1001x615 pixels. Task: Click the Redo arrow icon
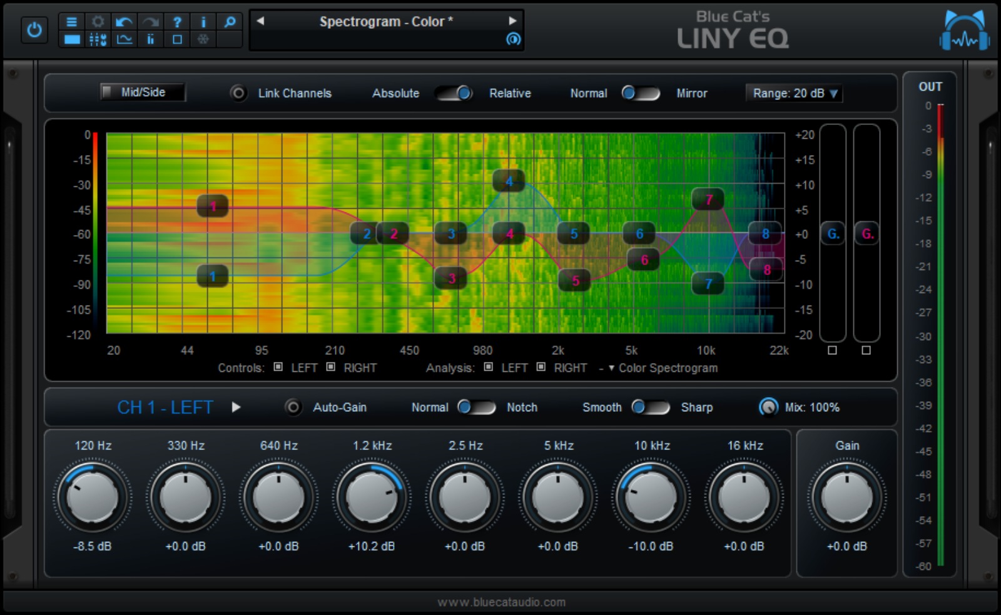[150, 22]
